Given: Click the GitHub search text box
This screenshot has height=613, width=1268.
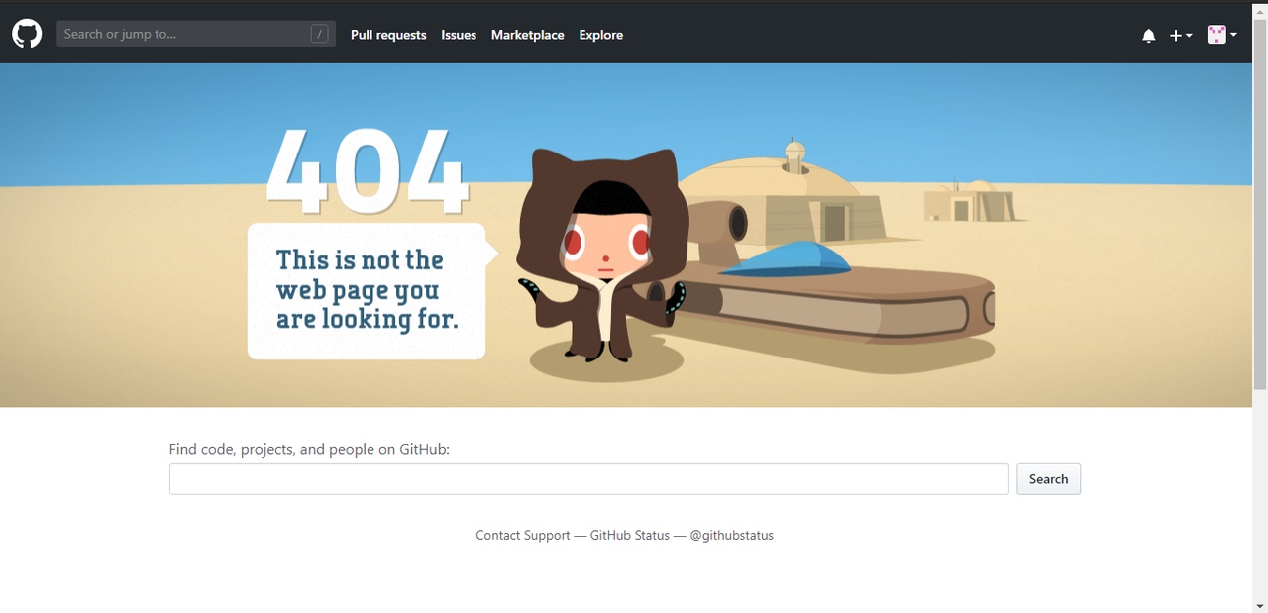Looking at the screenshot, I should pyautogui.click(x=589, y=479).
